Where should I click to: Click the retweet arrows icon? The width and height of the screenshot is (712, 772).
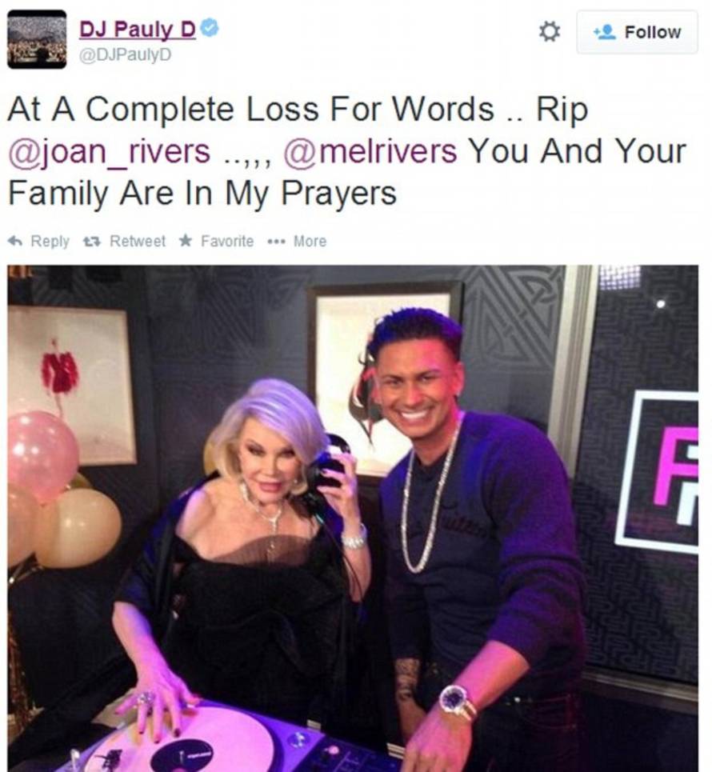click(92, 241)
